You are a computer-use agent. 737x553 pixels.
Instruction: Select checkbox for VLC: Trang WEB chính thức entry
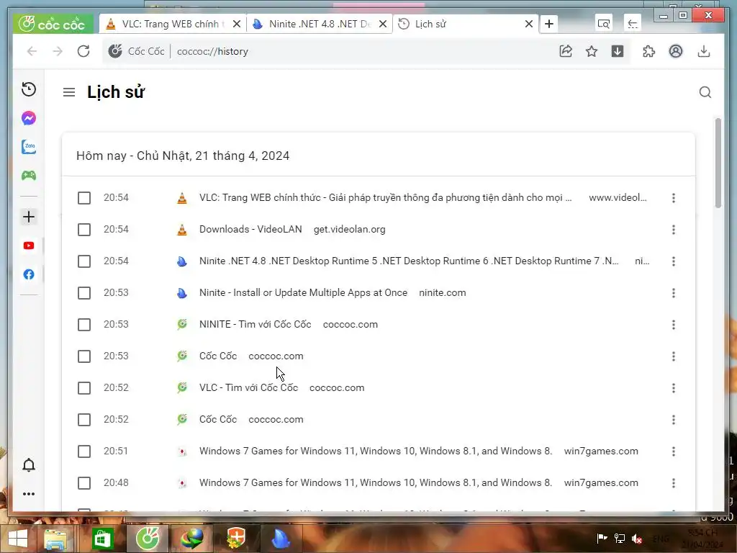84,198
